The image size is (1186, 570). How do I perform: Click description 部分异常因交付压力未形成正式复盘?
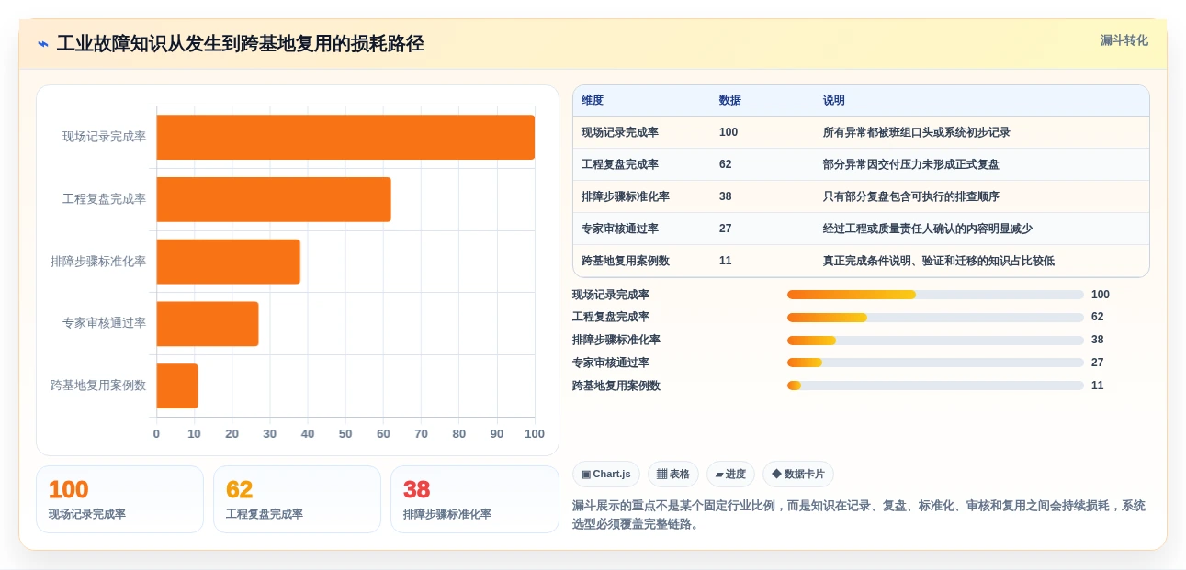[911, 164]
